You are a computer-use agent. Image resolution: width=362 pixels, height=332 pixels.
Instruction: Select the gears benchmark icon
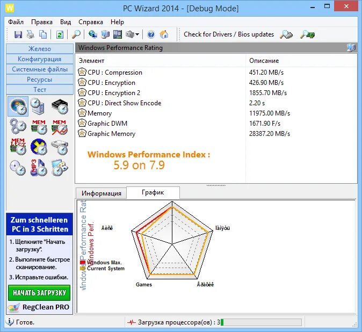point(18,127)
